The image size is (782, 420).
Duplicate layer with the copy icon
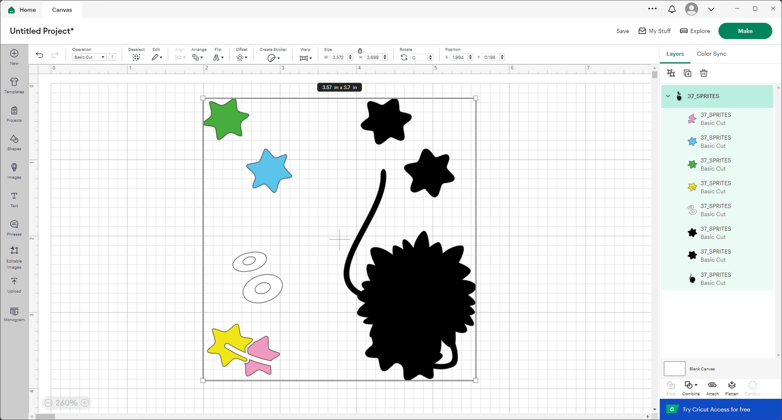pos(688,73)
